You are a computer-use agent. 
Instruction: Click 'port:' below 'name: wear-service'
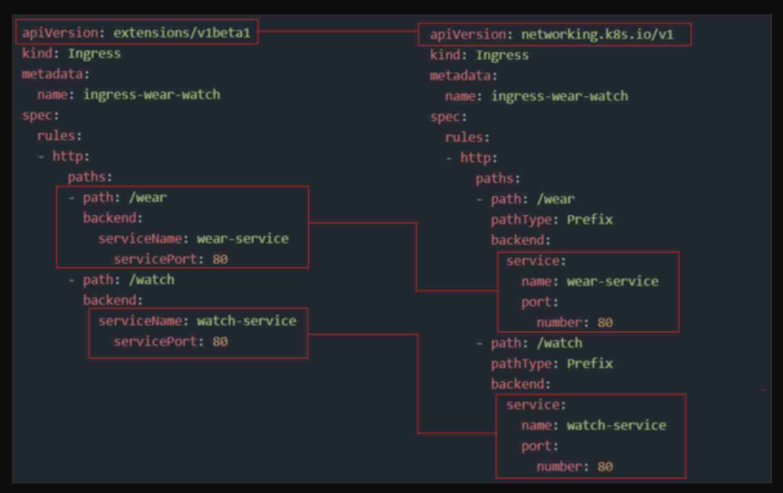(x=540, y=302)
